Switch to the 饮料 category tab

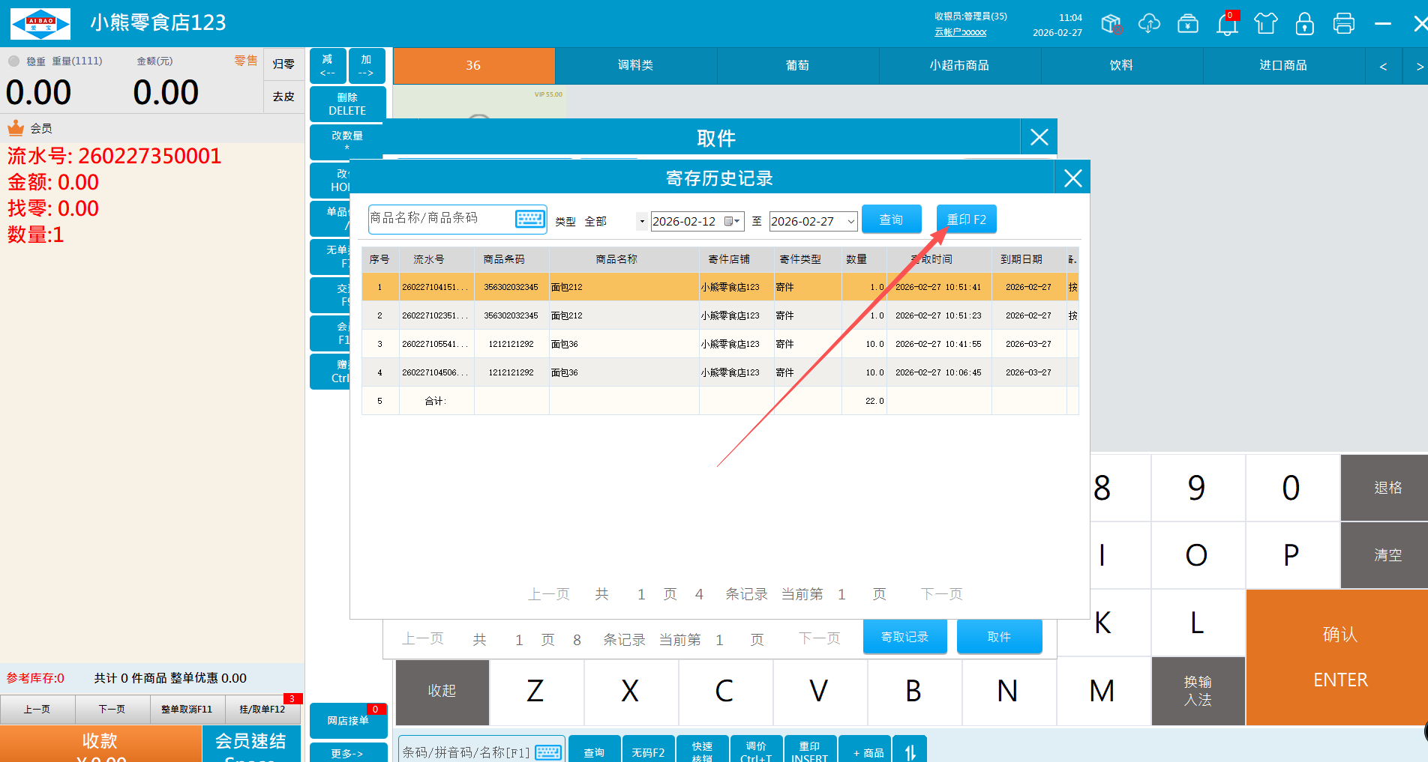1121,65
